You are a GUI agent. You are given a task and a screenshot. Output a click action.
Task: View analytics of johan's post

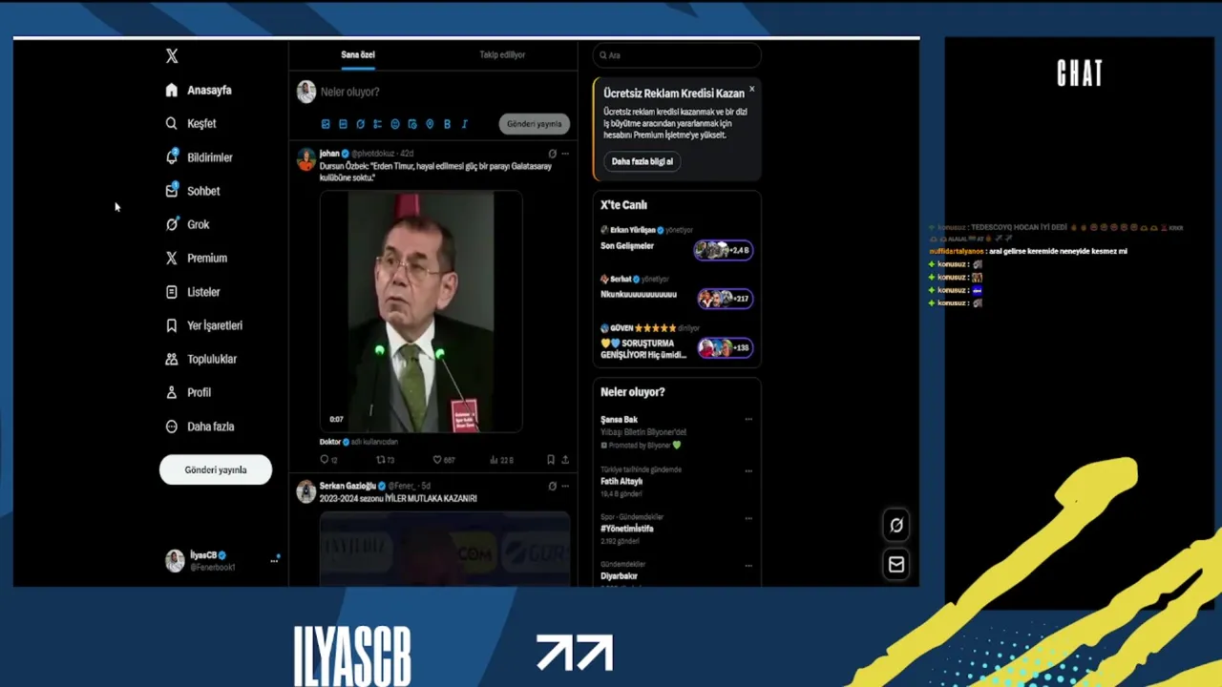501,460
